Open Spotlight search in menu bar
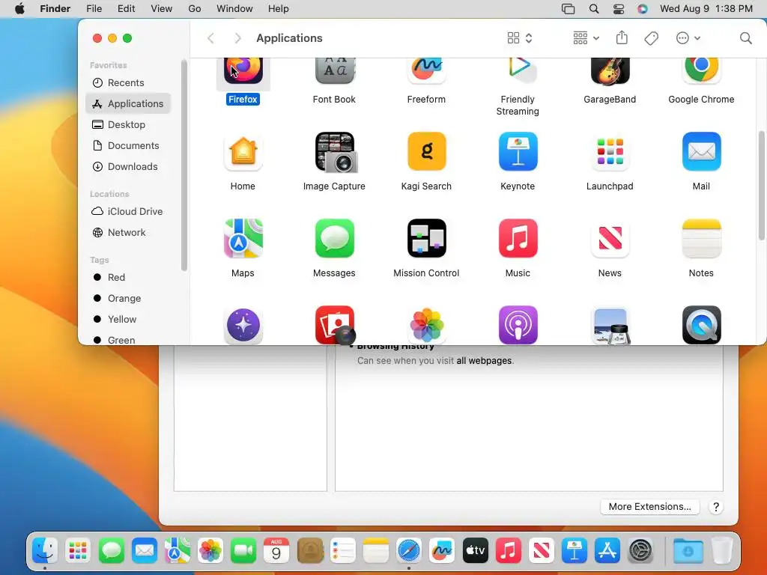The image size is (767, 575). (594, 9)
